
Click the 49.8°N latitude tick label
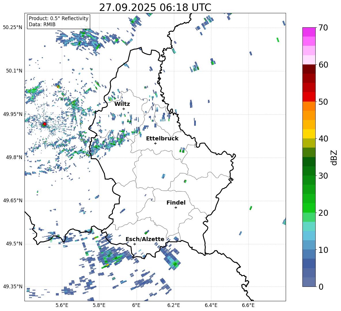pyautogui.click(x=13, y=157)
